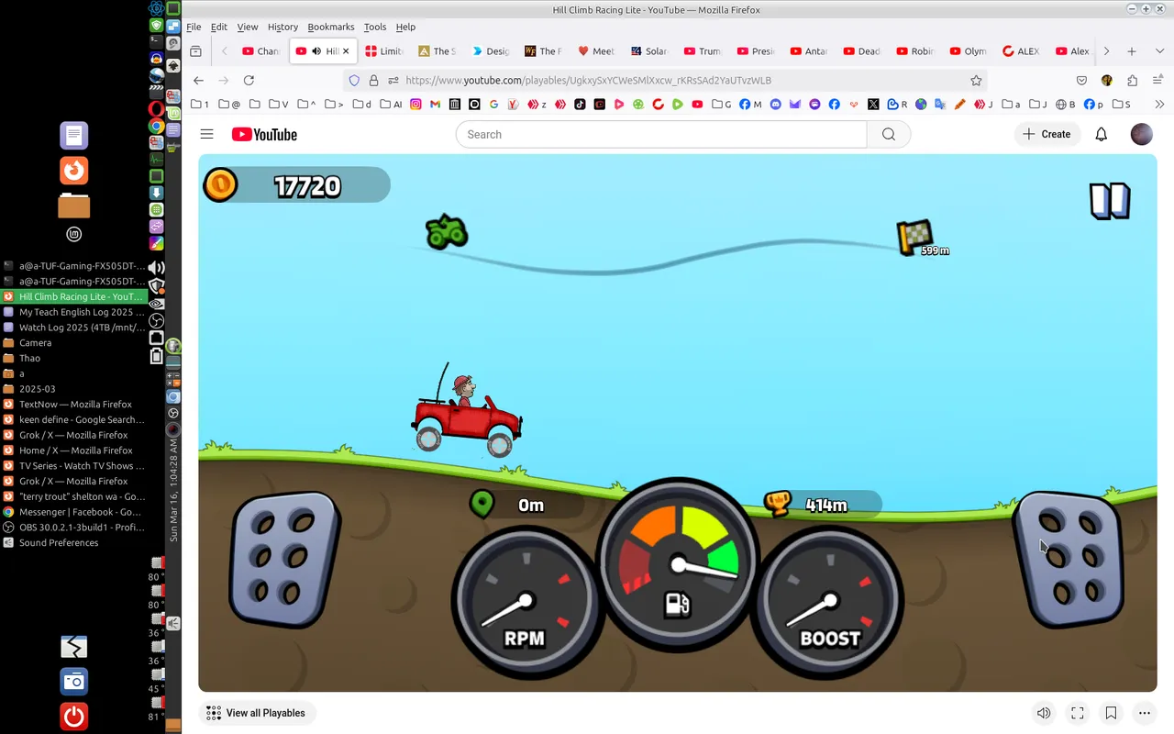Open the Gmail bookmark icon
Viewport: 1174px width, 734px height.
pyautogui.click(x=434, y=105)
